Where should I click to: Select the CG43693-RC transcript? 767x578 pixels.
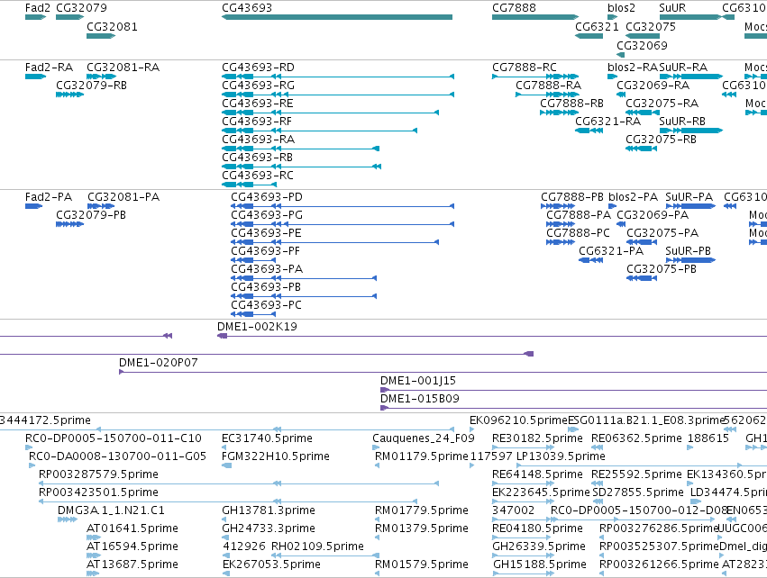249,185
